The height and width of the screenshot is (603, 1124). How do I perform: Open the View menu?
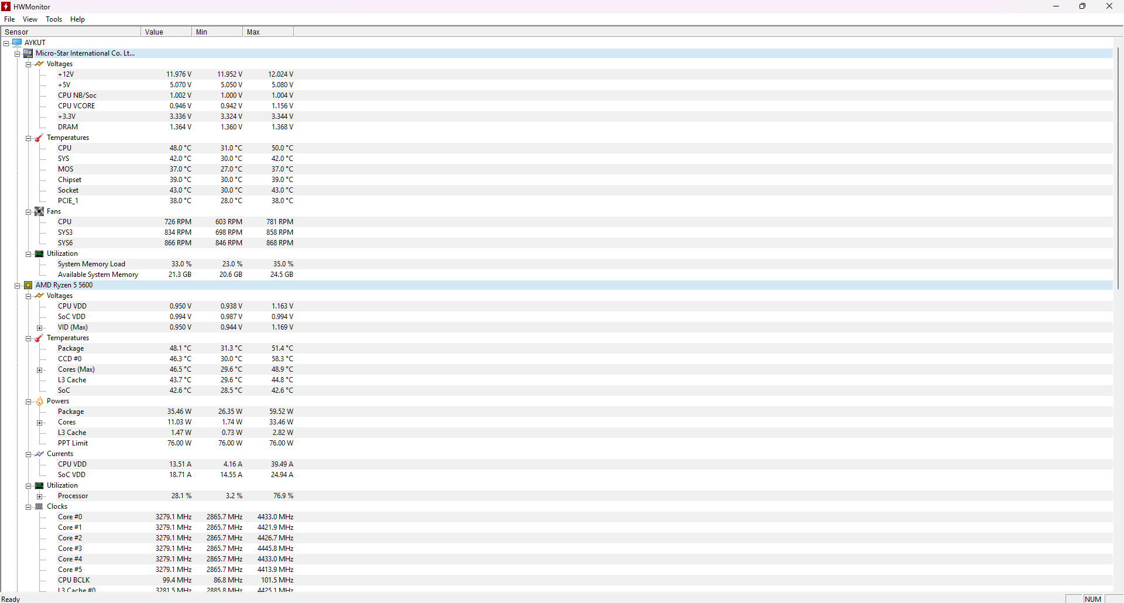(x=30, y=19)
